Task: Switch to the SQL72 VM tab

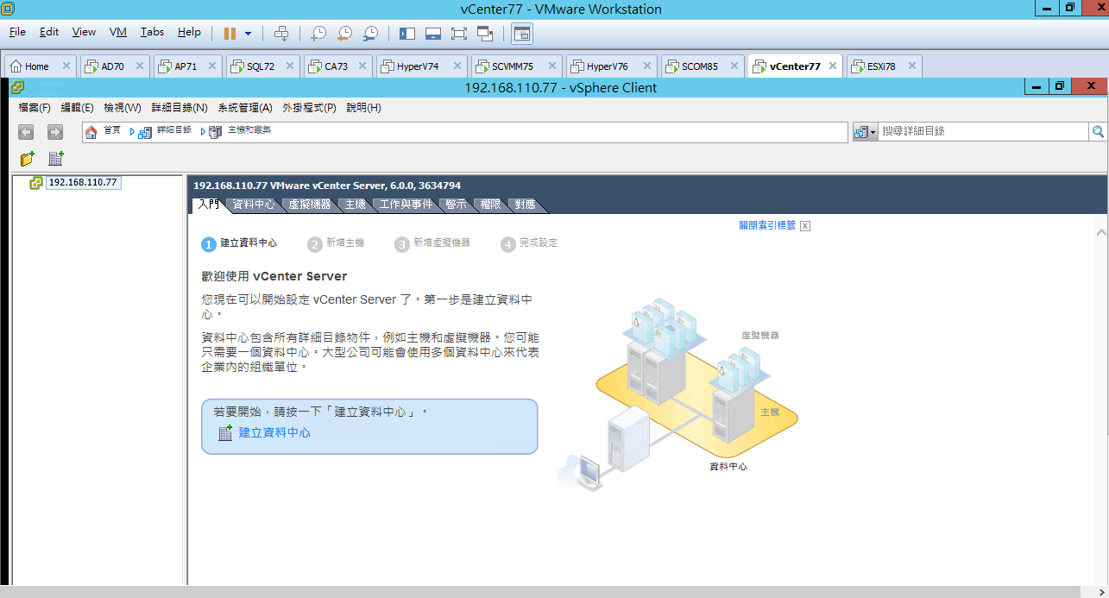Action: pos(261,66)
